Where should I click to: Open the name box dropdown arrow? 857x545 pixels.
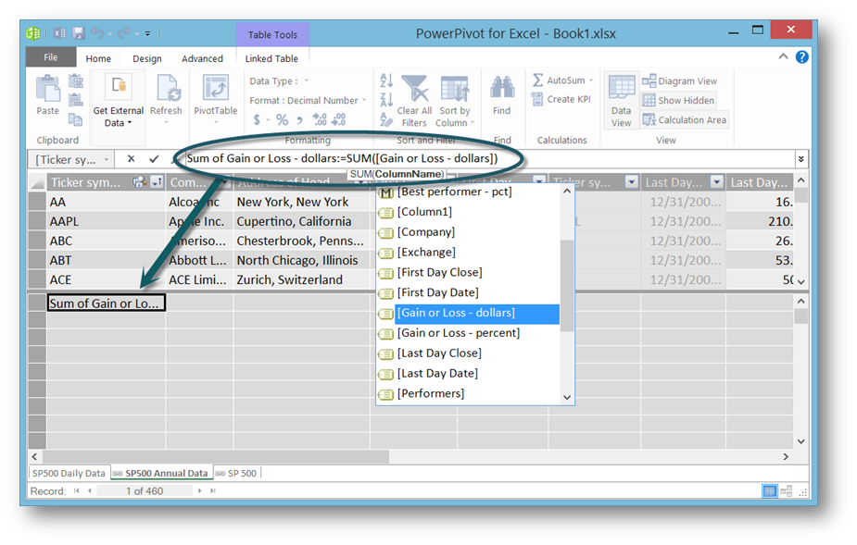107,159
